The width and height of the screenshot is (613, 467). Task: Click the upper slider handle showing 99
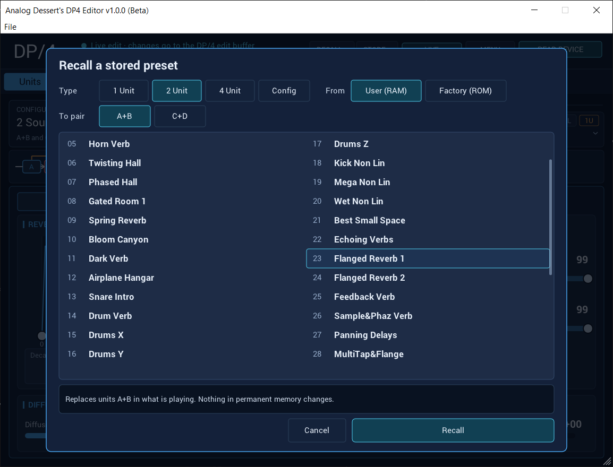[x=588, y=279]
